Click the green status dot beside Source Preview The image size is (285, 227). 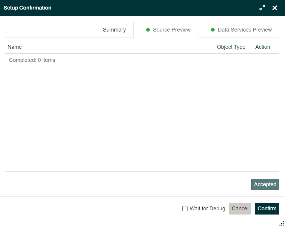coord(148,30)
